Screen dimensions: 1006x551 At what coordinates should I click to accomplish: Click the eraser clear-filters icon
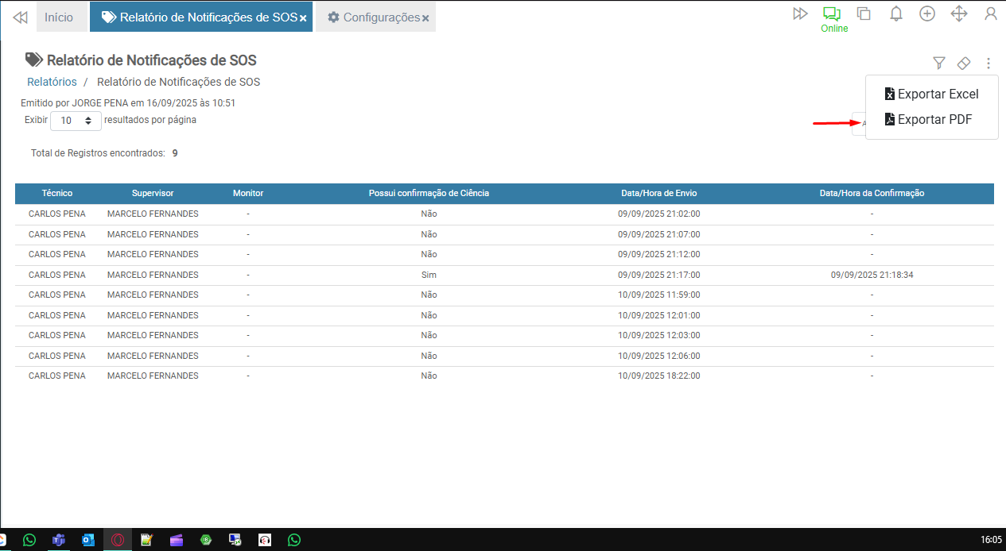click(964, 63)
